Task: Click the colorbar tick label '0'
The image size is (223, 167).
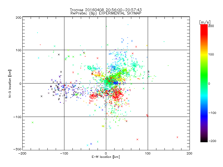Action: point(209,83)
